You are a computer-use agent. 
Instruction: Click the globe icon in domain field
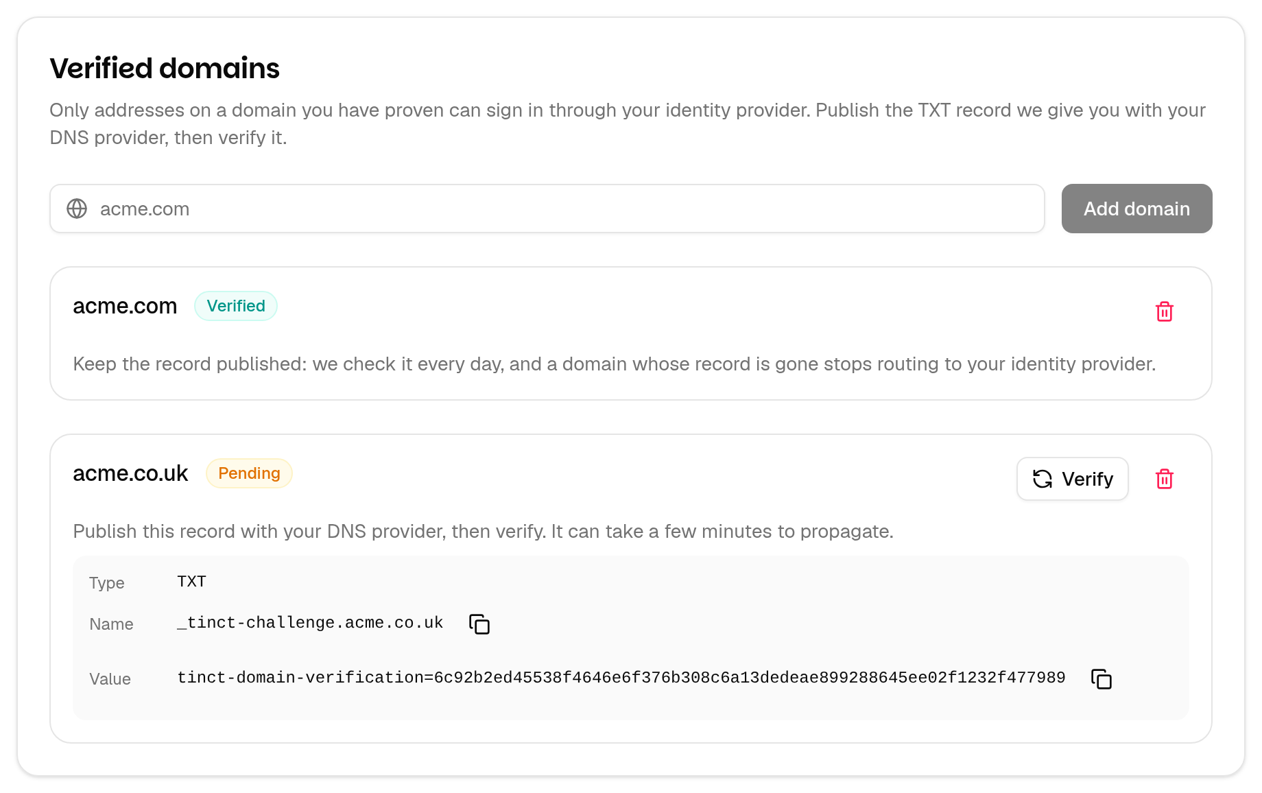[77, 209]
